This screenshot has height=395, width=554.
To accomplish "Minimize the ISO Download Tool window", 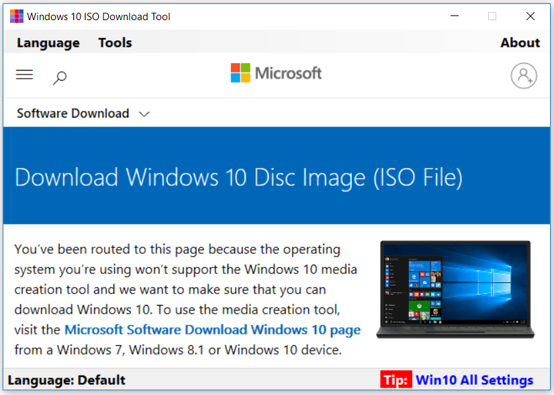I will (455, 16).
